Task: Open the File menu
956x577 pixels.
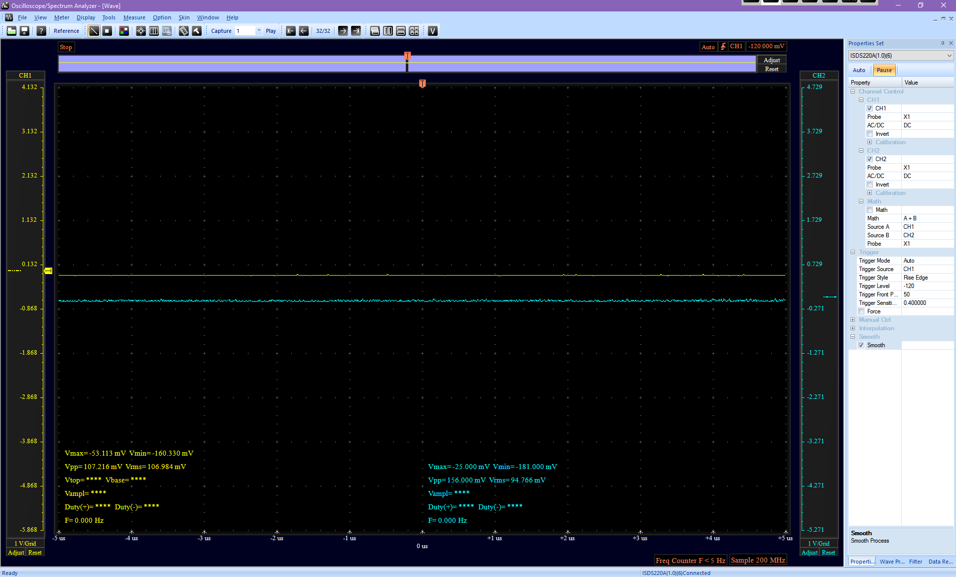Action: point(22,17)
